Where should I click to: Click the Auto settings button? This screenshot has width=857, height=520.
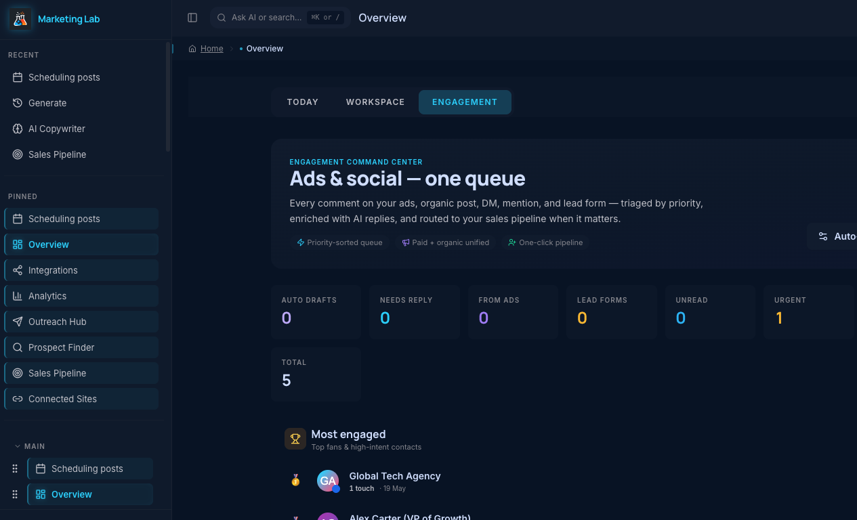pyautogui.click(x=833, y=236)
